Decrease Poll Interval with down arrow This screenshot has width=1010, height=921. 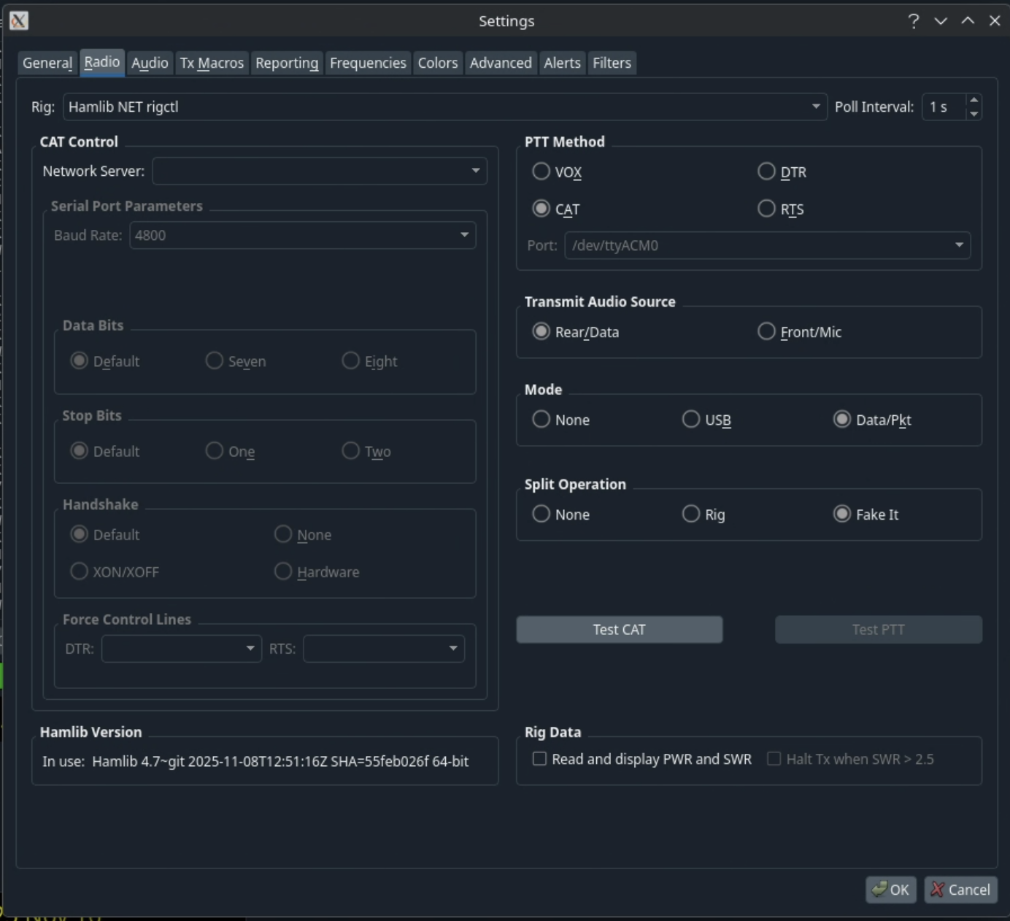974,114
